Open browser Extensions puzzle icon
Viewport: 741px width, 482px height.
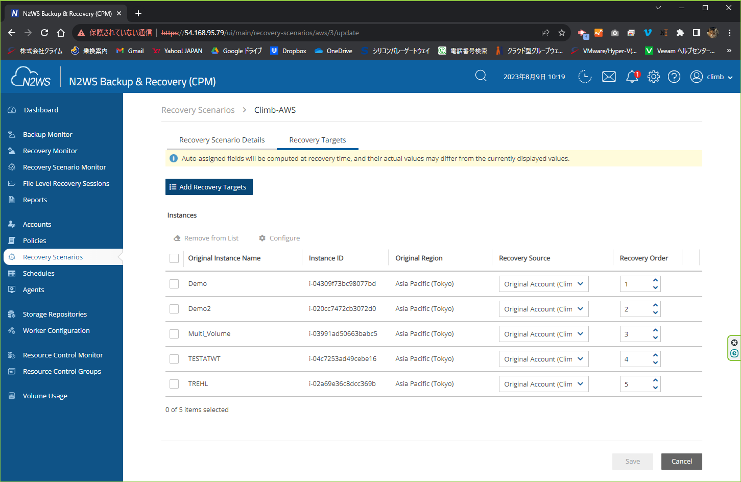tap(680, 33)
